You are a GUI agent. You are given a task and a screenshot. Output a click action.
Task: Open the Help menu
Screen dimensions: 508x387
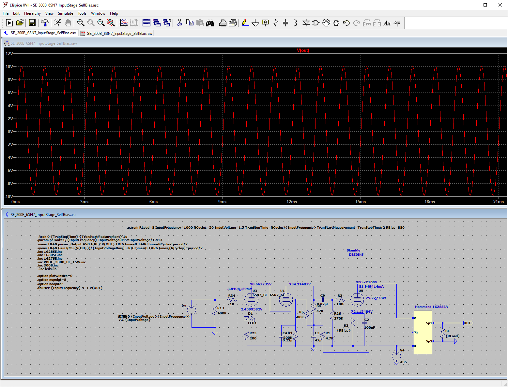point(114,13)
